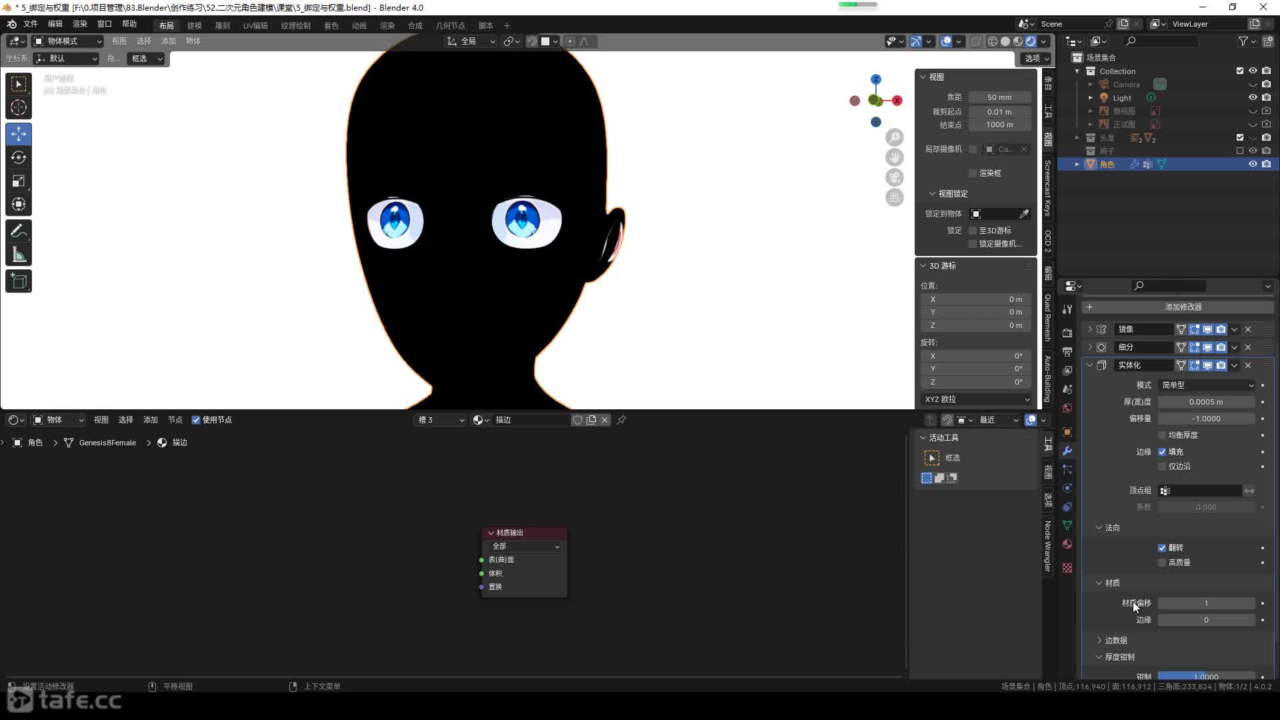The height and width of the screenshot is (720, 1280).
Task: Open the Solidify Mode (简单型) dropdown
Action: [1207, 385]
